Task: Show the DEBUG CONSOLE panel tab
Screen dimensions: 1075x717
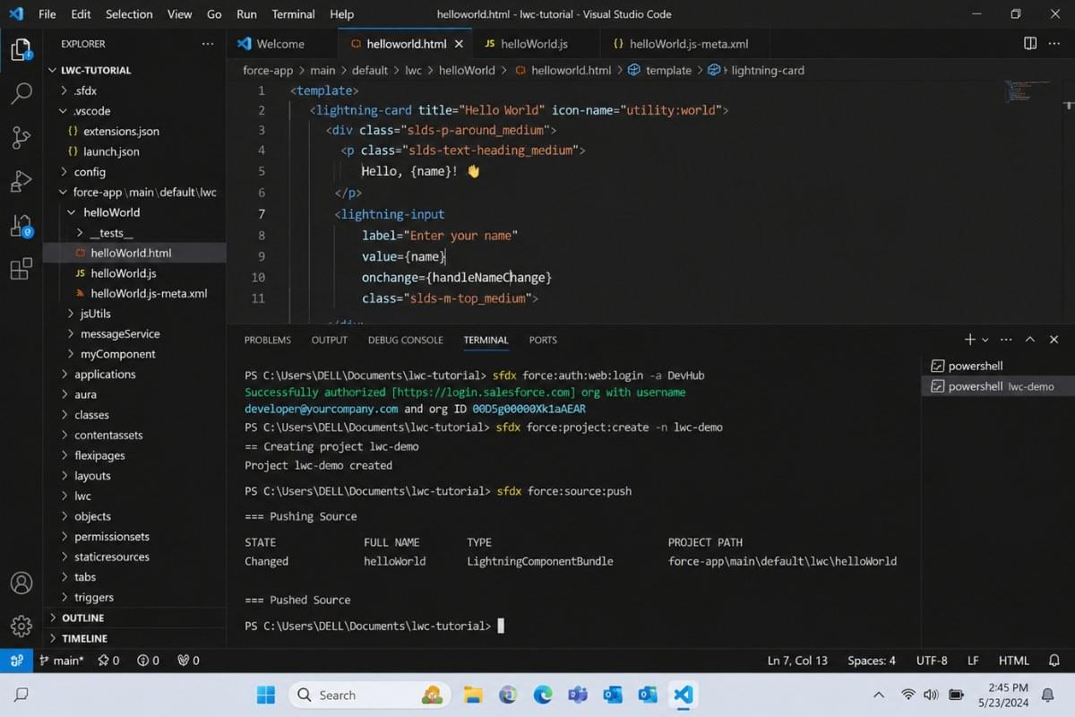Action: [x=405, y=340]
